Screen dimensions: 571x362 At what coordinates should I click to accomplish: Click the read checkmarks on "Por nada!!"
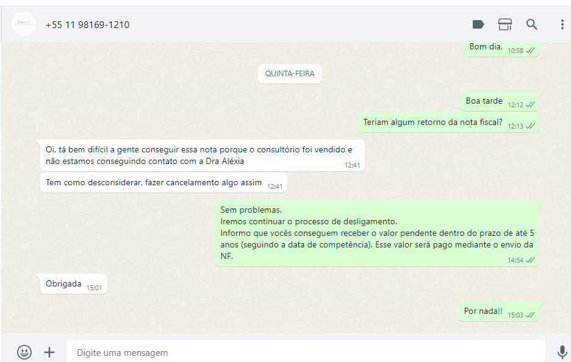pos(530,315)
